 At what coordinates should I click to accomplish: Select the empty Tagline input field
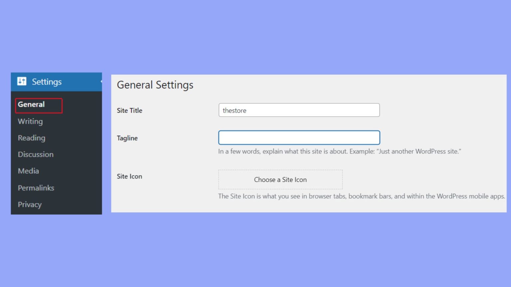(298, 137)
